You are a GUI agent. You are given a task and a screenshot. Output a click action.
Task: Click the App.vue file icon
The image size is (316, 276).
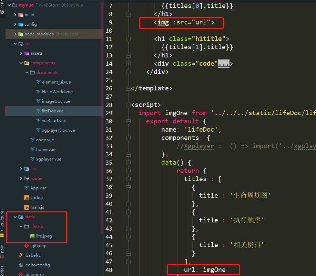[x=27, y=188]
